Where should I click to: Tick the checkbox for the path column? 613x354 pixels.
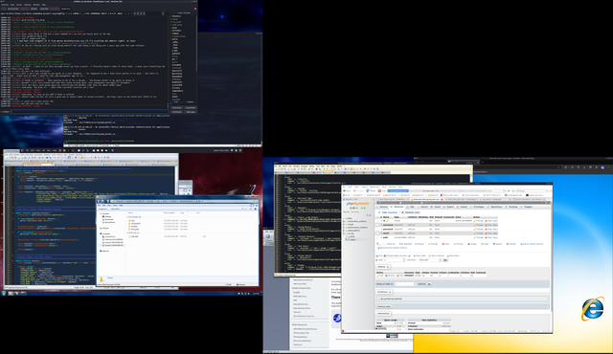click(x=377, y=237)
